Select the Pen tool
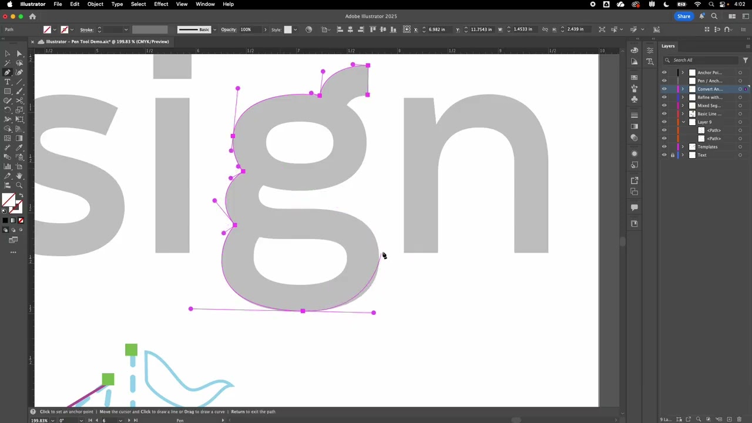This screenshot has width=752, height=423. (7, 72)
